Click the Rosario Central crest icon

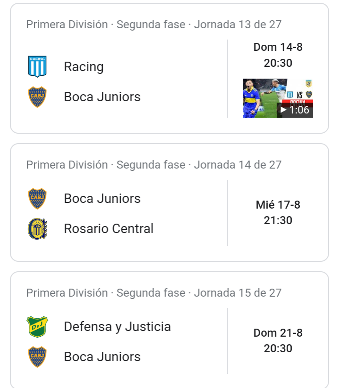coord(37,229)
